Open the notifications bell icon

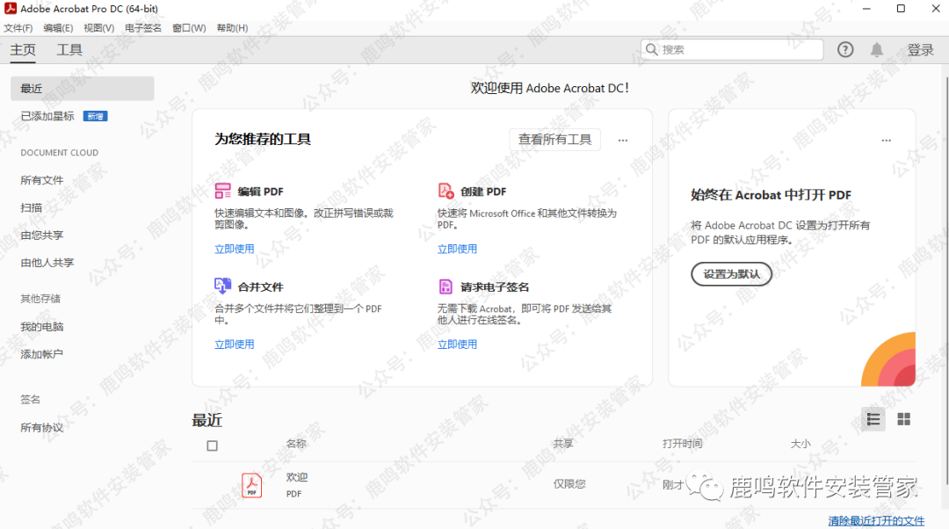pyautogui.click(x=877, y=50)
